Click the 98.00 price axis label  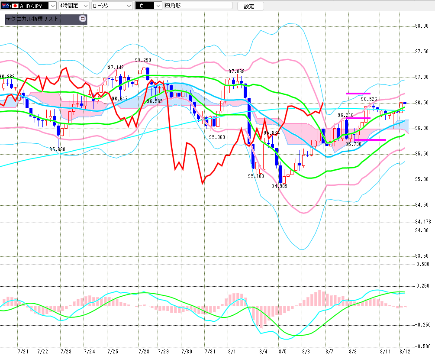(422, 26)
